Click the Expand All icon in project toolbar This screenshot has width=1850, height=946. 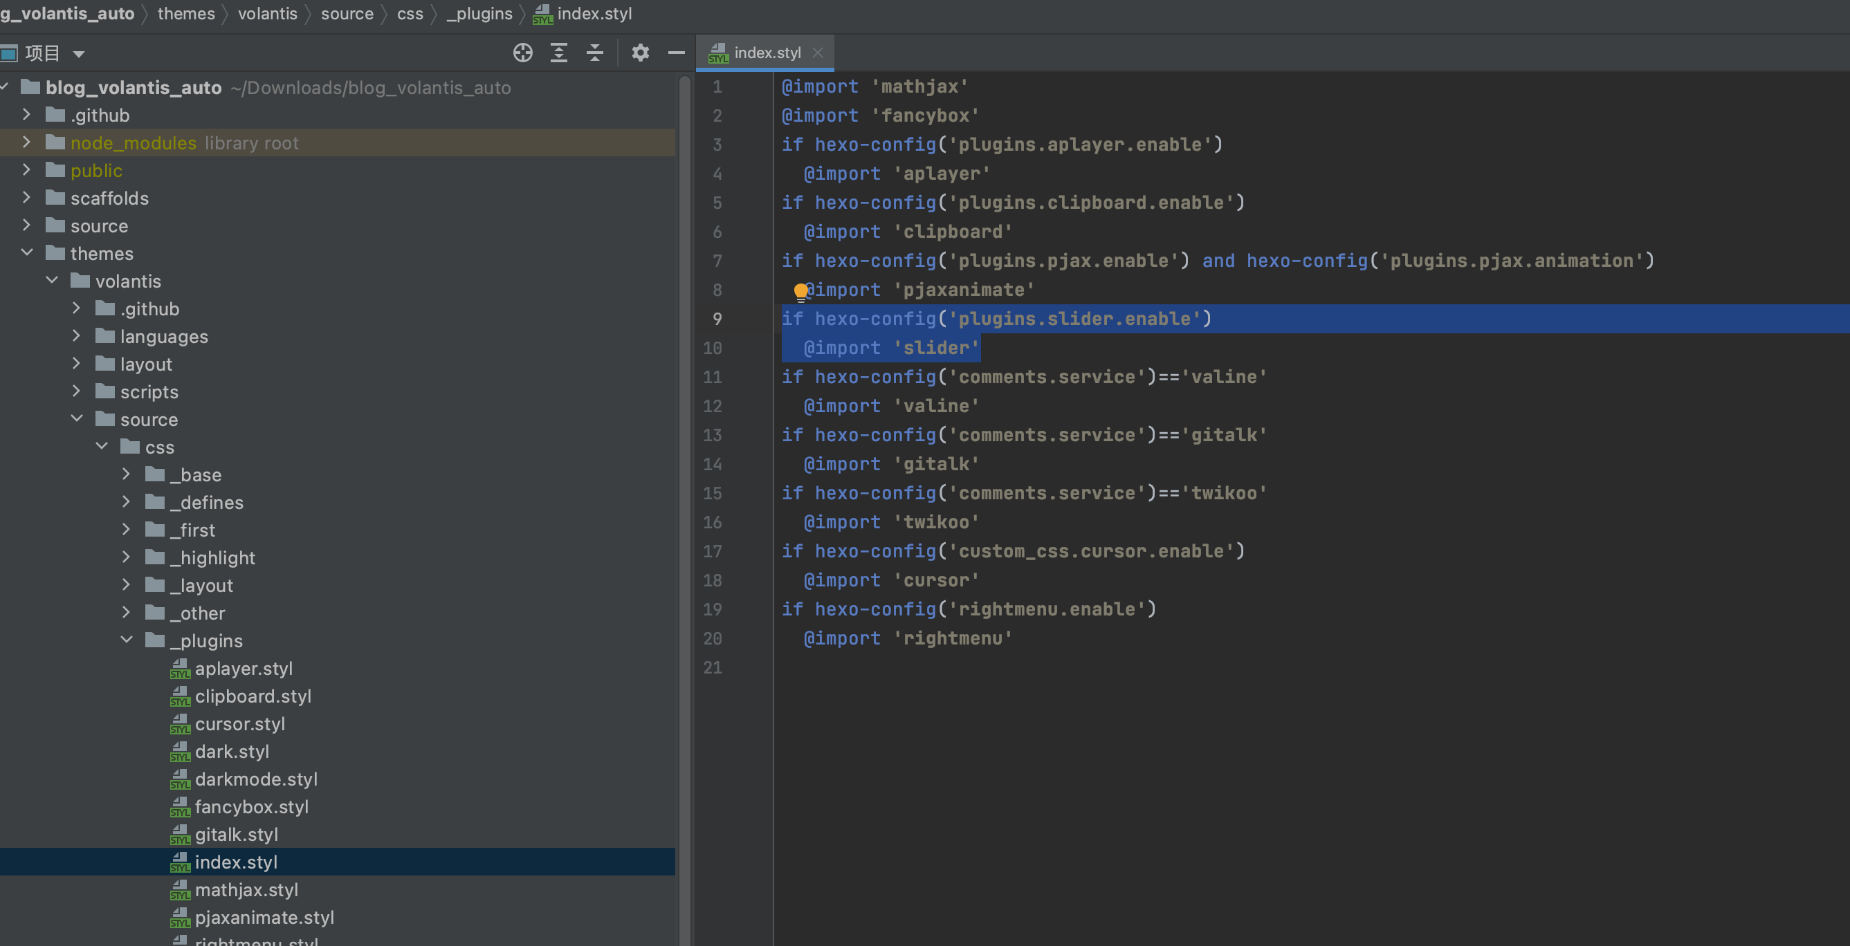(x=559, y=53)
